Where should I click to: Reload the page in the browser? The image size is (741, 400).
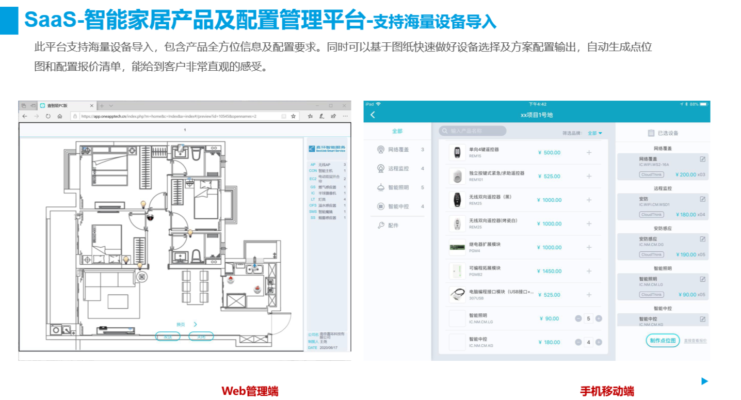tap(49, 116)
